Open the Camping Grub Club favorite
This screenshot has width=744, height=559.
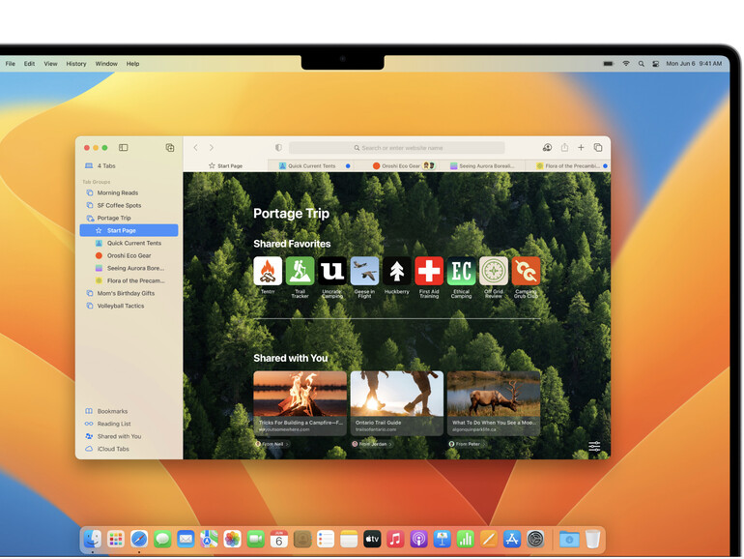pos(526,271)
